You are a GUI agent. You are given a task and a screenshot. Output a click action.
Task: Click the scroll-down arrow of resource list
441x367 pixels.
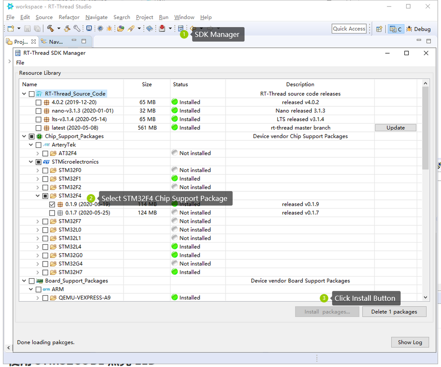[426, 297]
